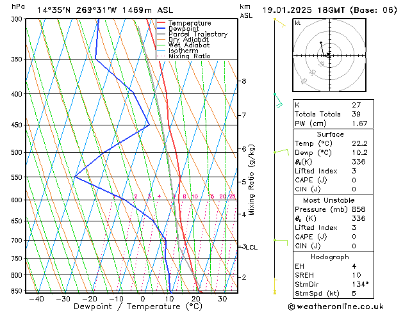The image size is (403, 311).
Task: Click the 300 pressure level label
Action: point(18,19)
